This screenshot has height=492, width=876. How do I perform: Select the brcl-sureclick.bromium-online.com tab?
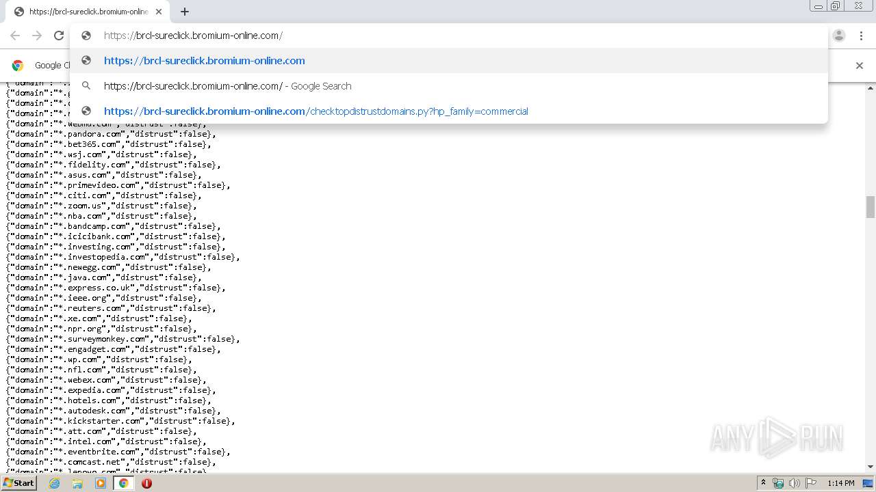click(x=88, y=12)
